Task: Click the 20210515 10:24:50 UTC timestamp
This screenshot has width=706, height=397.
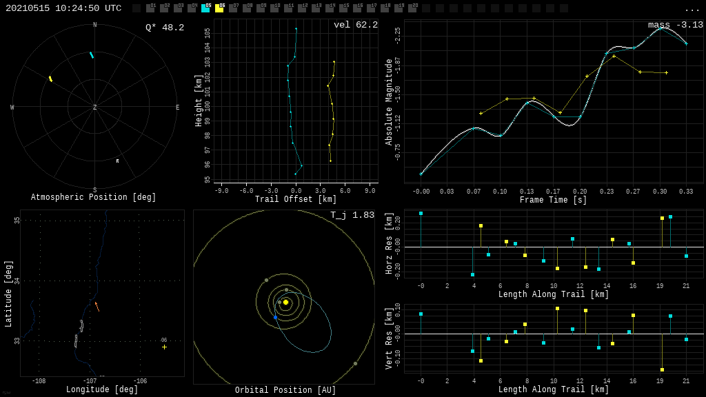Action: [x=63, y=8]
